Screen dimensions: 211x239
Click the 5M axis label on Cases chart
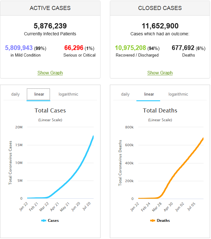20,181
